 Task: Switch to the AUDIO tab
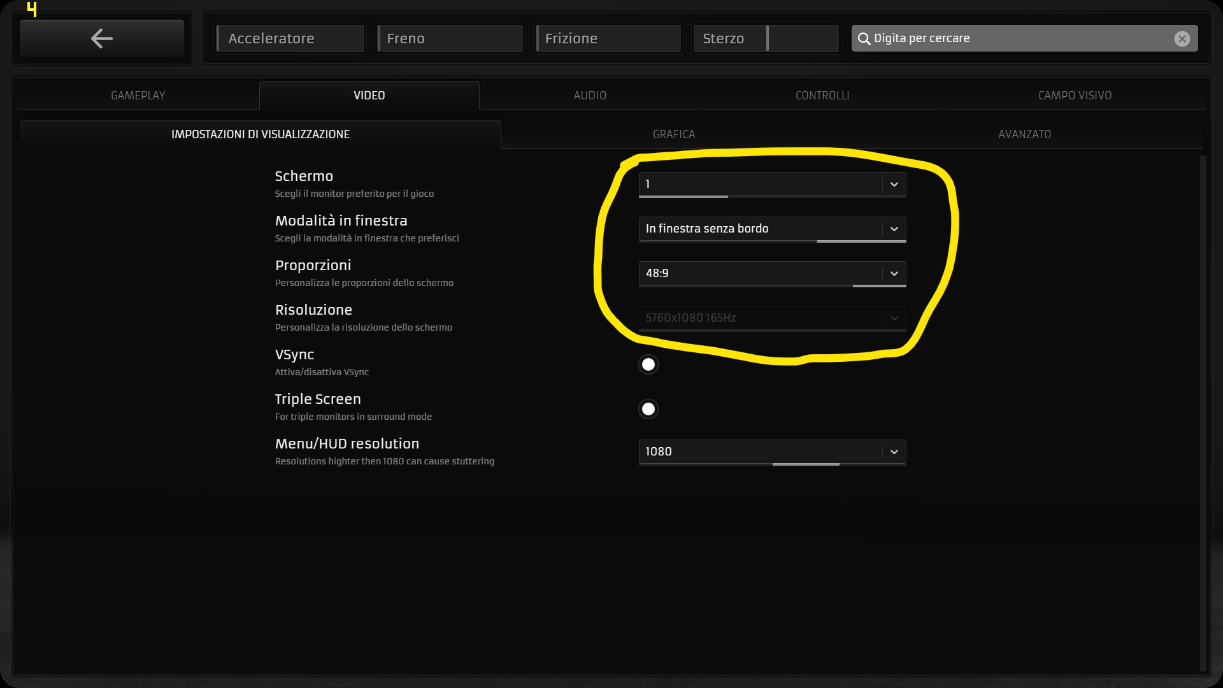point(590,96)
